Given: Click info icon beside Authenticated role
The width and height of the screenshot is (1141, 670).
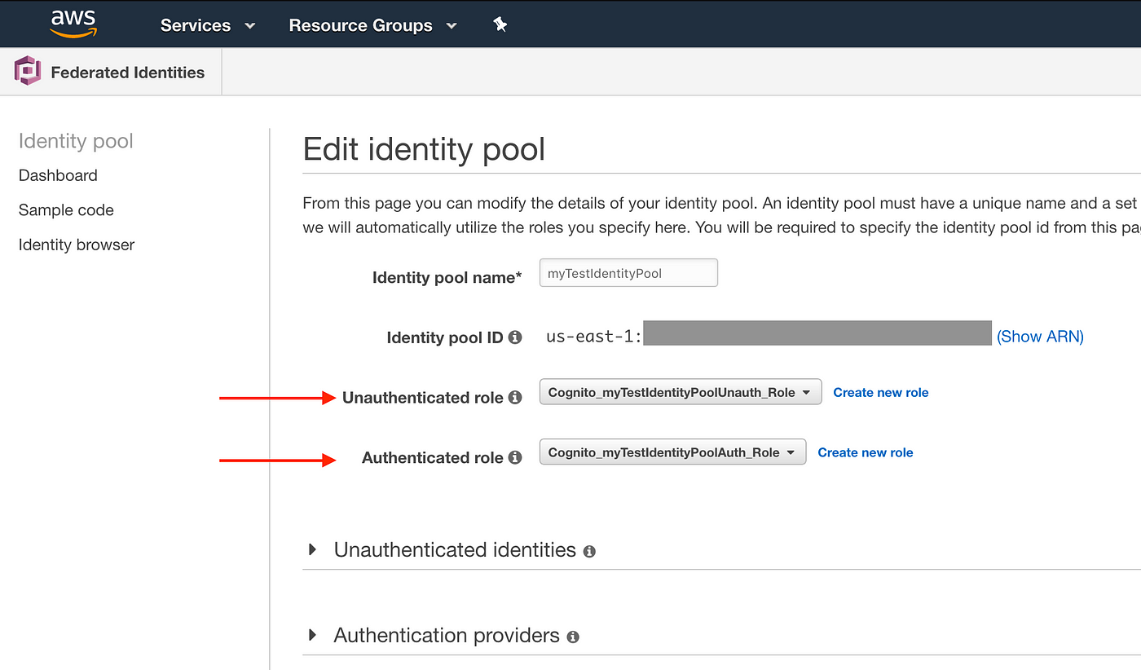Looking at the screenshot, I should click(515, 458).
